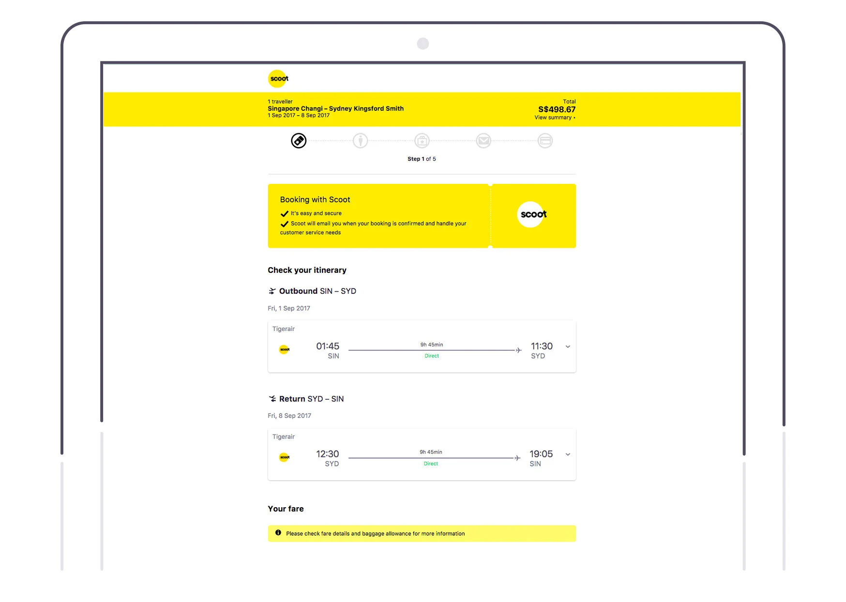Select the baggage extras step icon
Screen dimensions: 846x602
pos(422,141)
